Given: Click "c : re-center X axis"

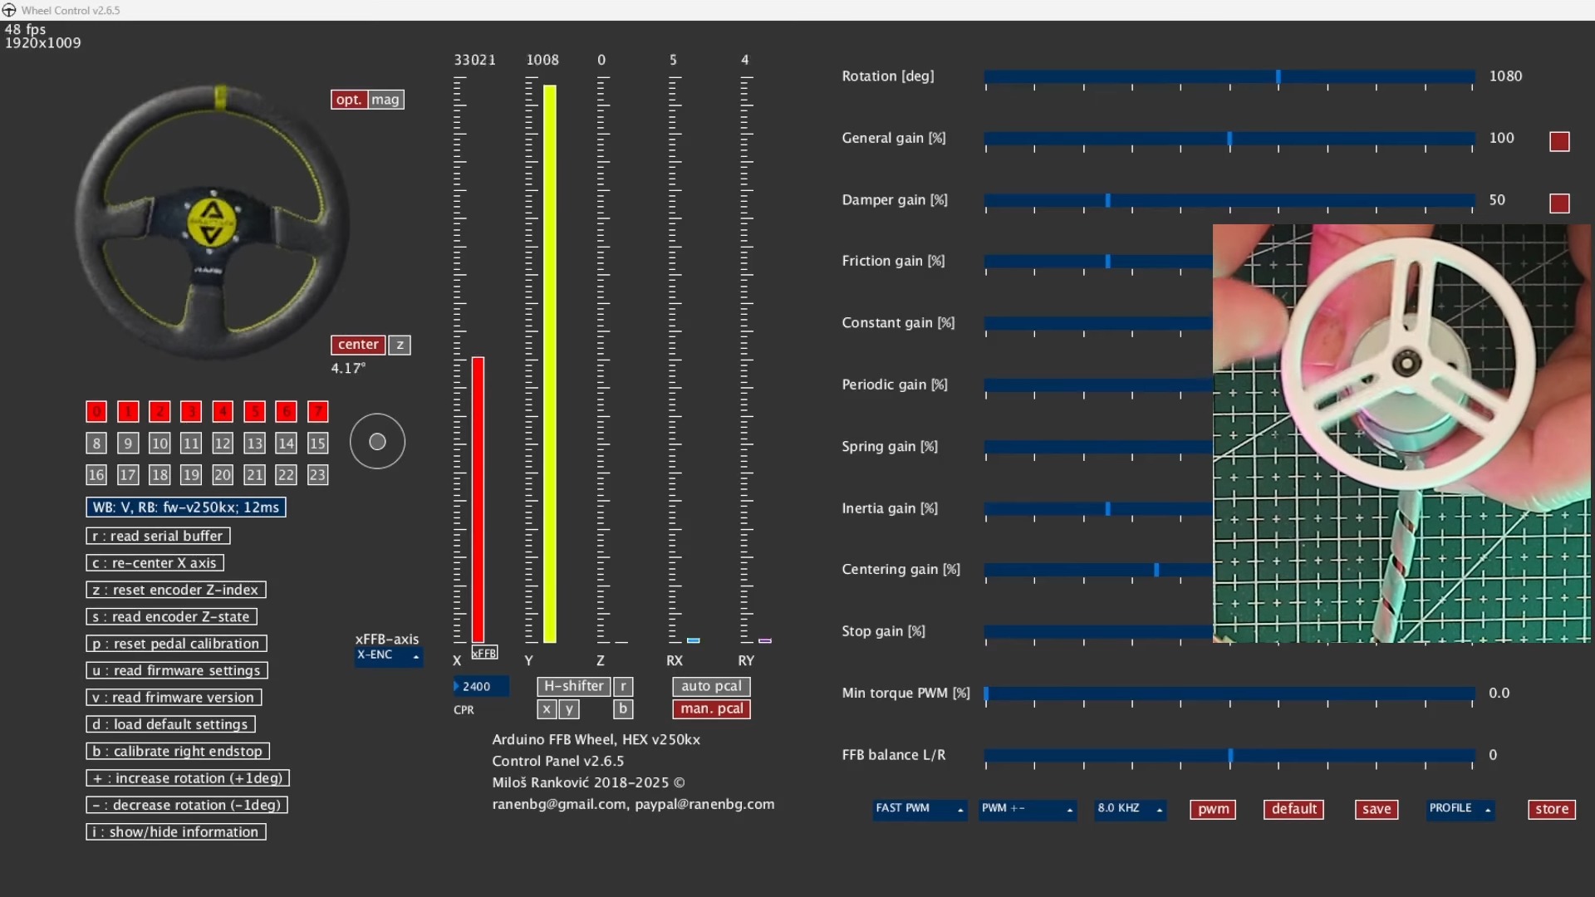Looking at the screenshot, I should click(155, 562).
